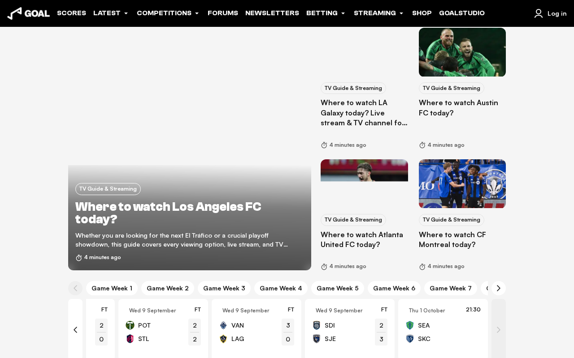This screenshot has width=574, height=358.
Task: Go to previous matches with left chevron
Action: [x=75, y=330]
